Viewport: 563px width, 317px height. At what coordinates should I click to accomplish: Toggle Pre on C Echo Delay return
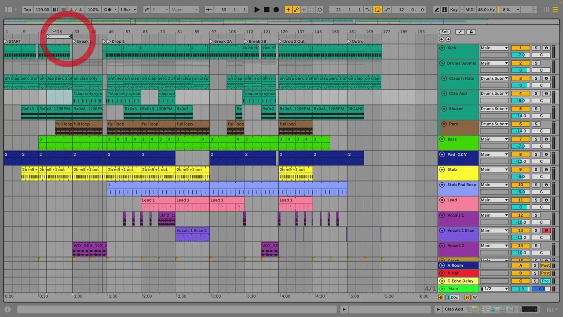545,281
